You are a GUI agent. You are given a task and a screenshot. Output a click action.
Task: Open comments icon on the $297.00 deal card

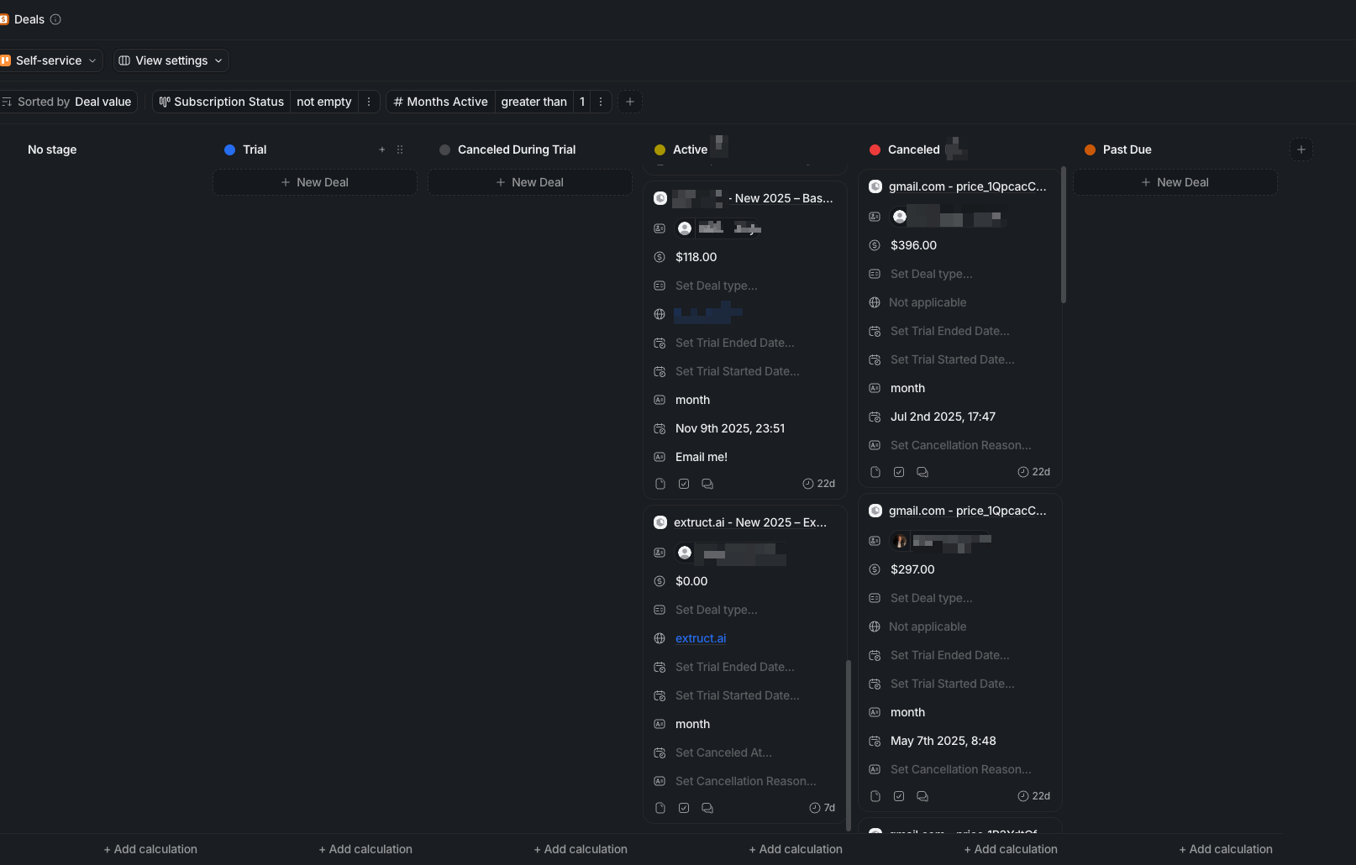pos(922,796)
